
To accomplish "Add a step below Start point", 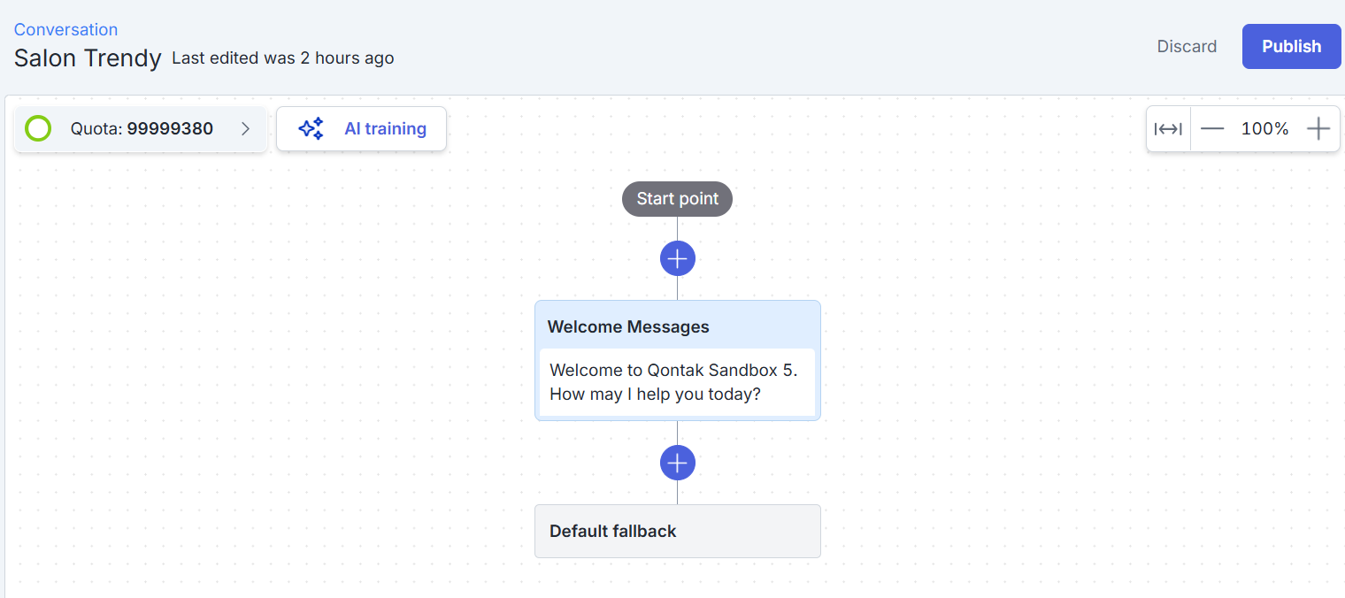I will coord(677,258).
